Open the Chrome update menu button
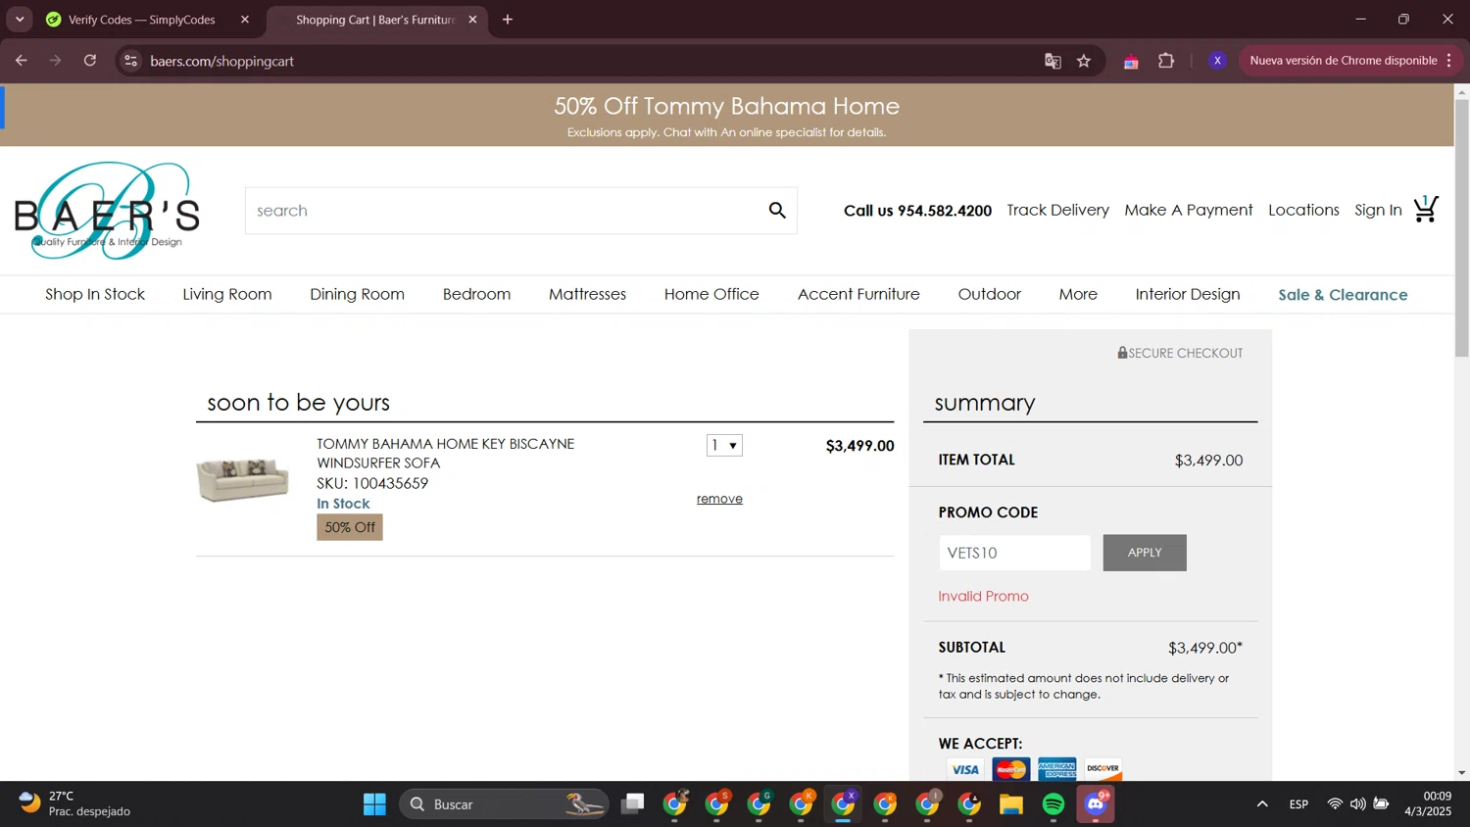This screenshot has width=1470, height=827. [1351, 61]
